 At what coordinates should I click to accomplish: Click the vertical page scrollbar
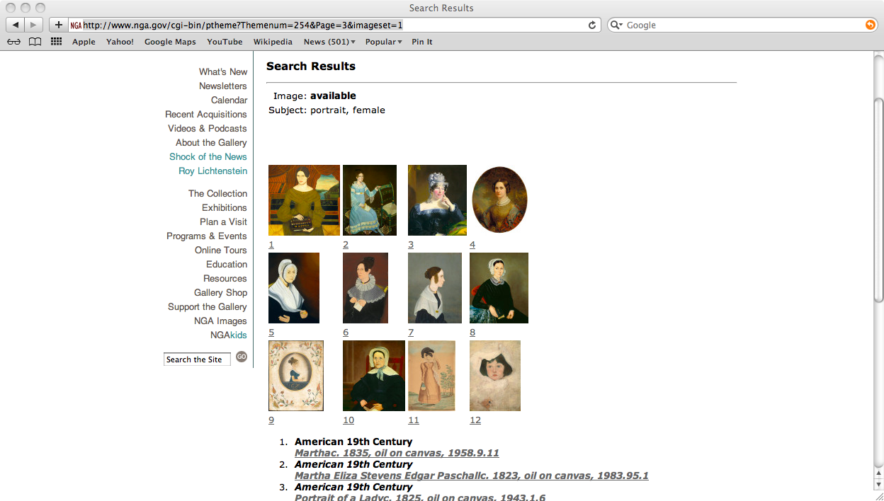pyautogui.click(x=878, y=198)
